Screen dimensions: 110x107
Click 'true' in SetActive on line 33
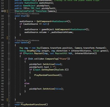tap(57, 64)
